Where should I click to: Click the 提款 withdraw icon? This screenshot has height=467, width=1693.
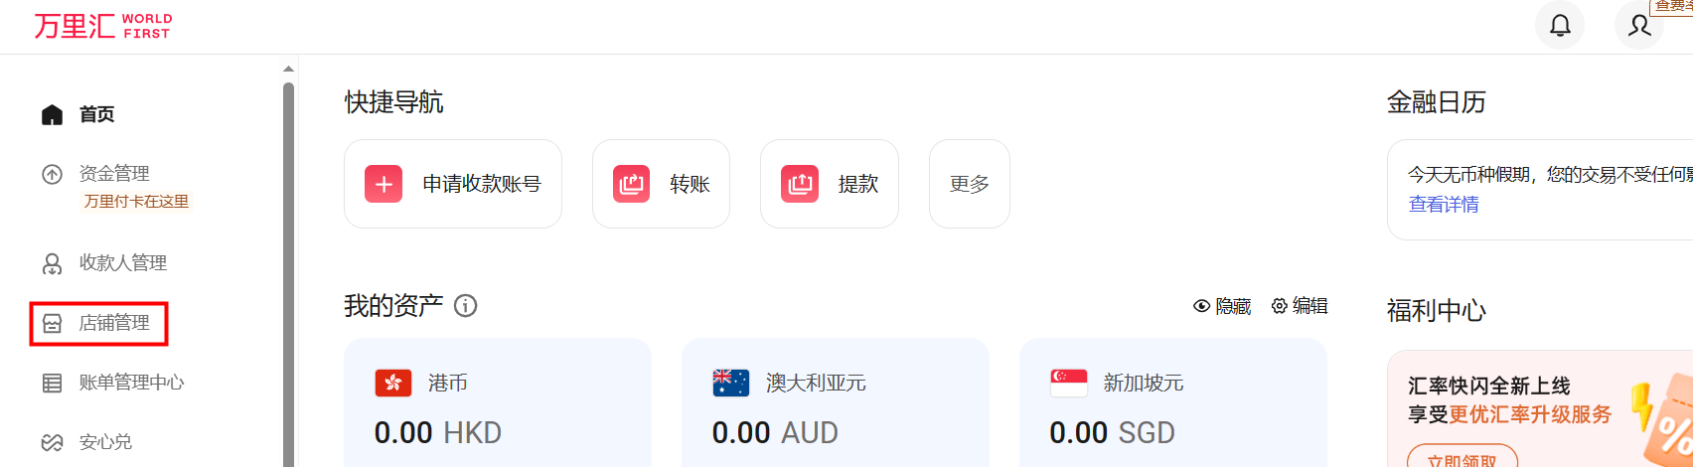[799, 184]
